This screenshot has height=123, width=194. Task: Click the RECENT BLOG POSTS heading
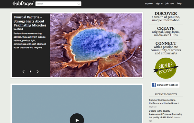pyautogui.click(x=166, y=94)
